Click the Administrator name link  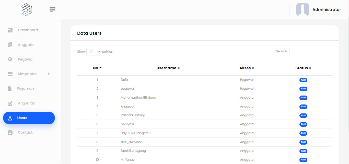pyautogui.click(x=327, y=10)
